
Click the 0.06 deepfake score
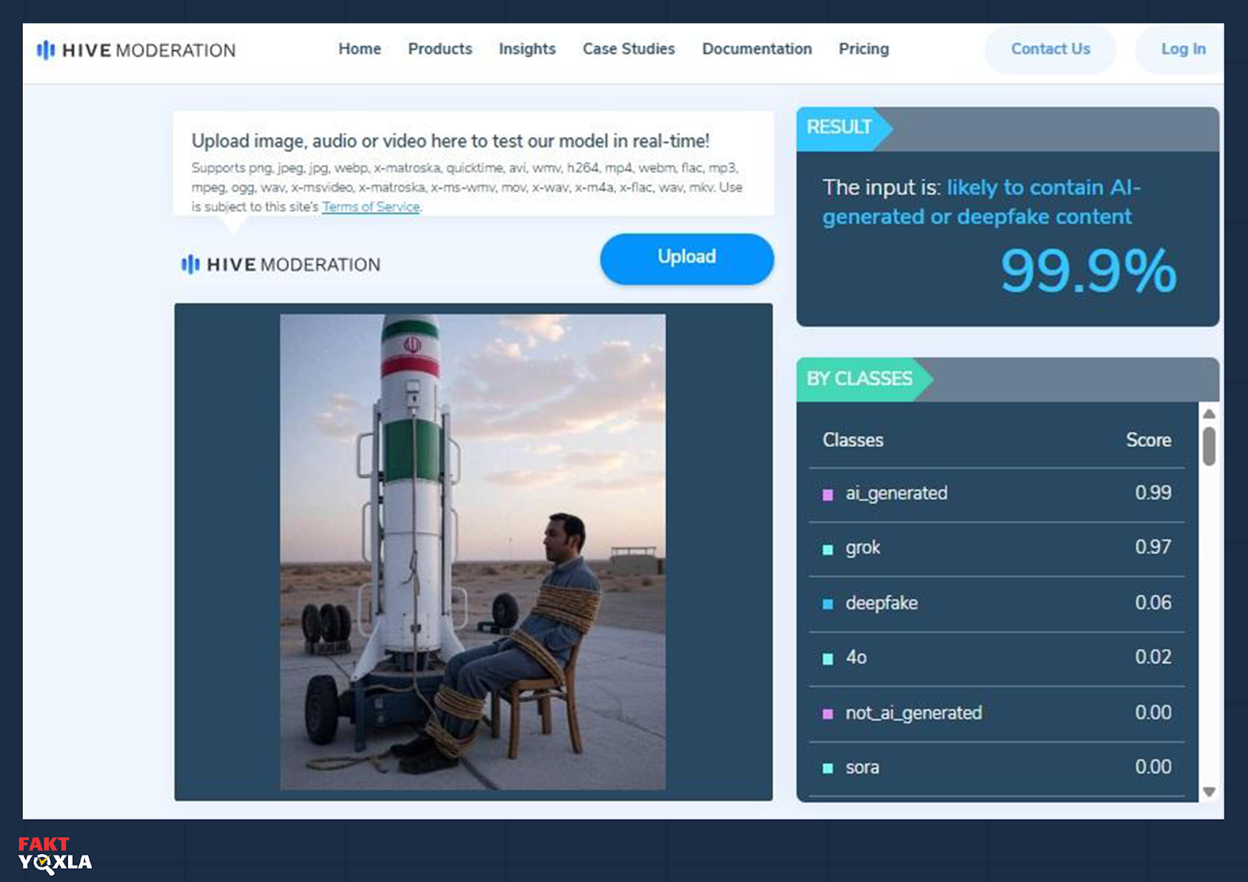(x=1153, y=603)
